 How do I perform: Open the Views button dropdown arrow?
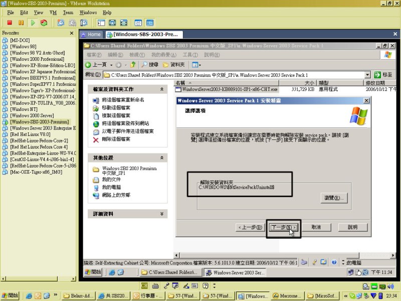200,65
